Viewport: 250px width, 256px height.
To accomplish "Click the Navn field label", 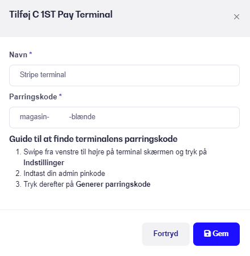I will (x=18, y=54).
